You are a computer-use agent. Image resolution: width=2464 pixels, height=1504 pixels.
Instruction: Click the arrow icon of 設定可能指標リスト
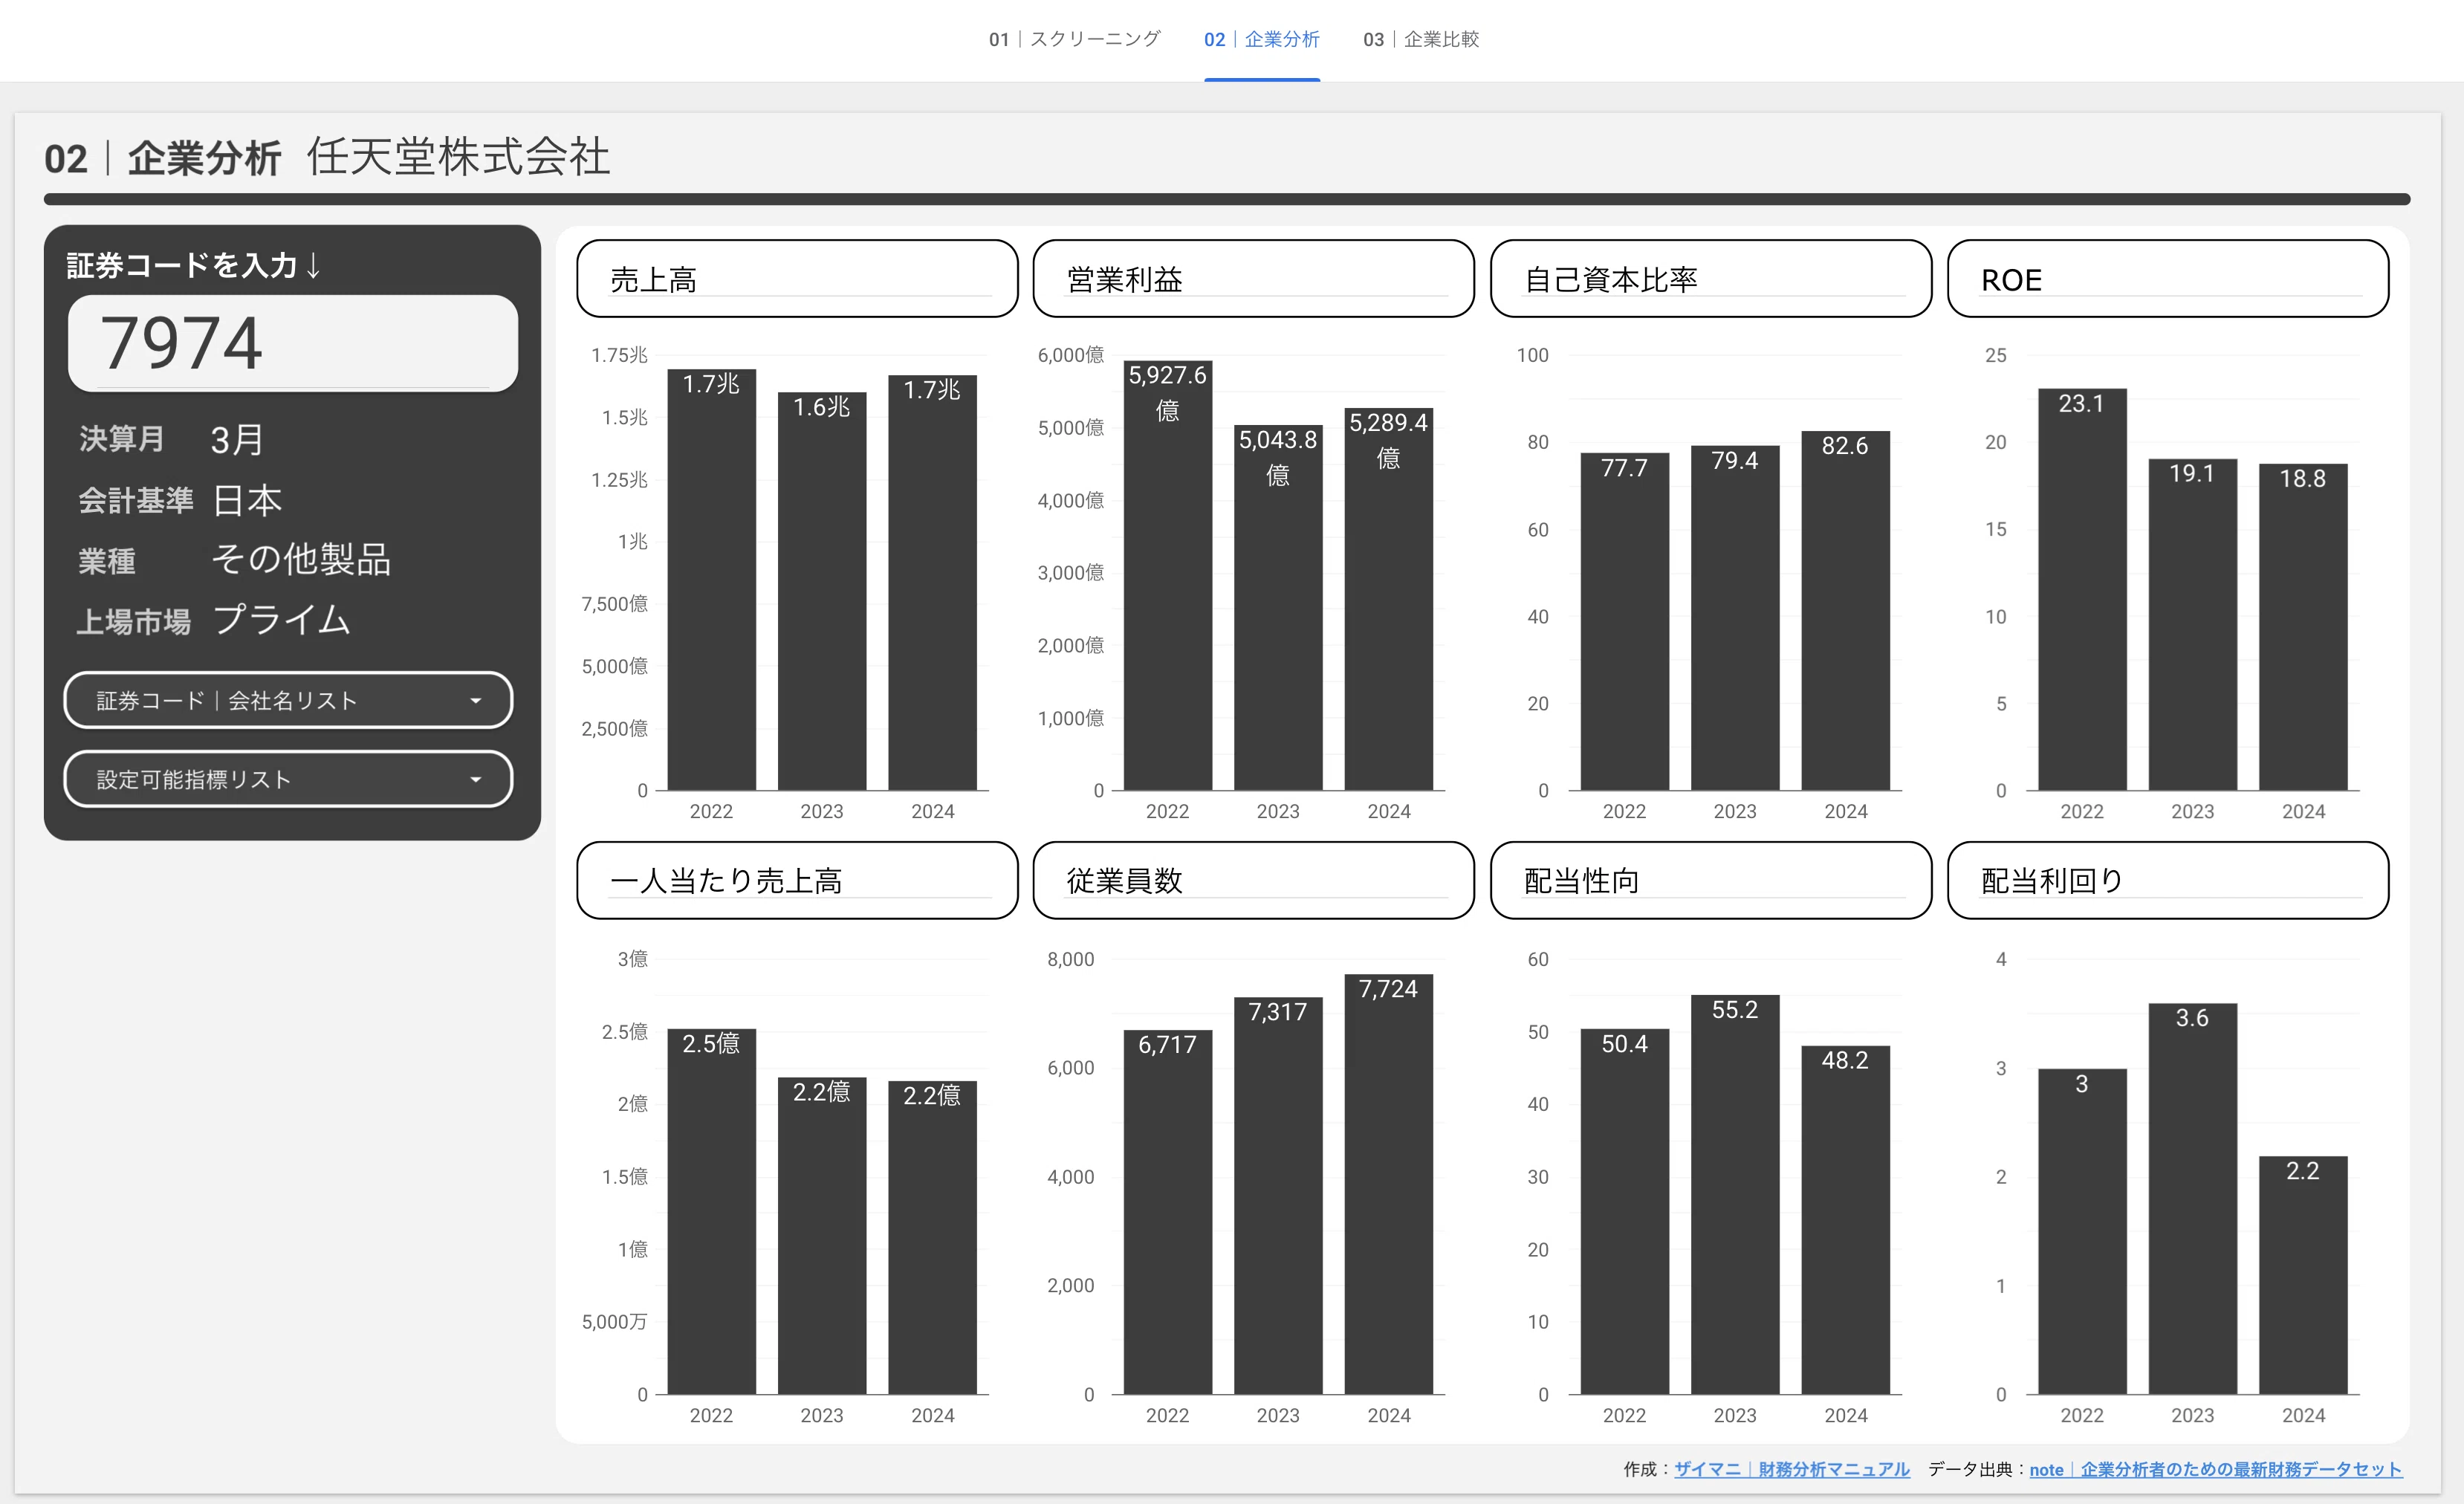[x=476, y=780]
